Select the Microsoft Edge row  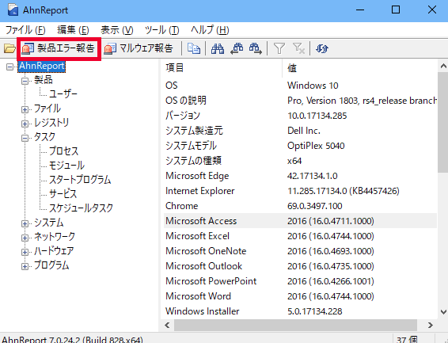point(300,176)
